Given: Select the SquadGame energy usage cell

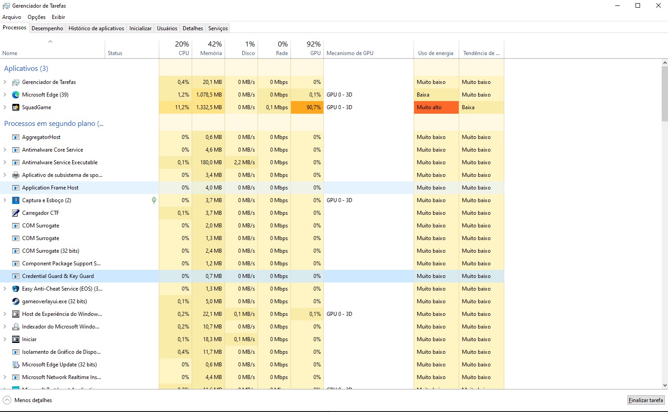Looking at the screenshot, I should 436,107.
